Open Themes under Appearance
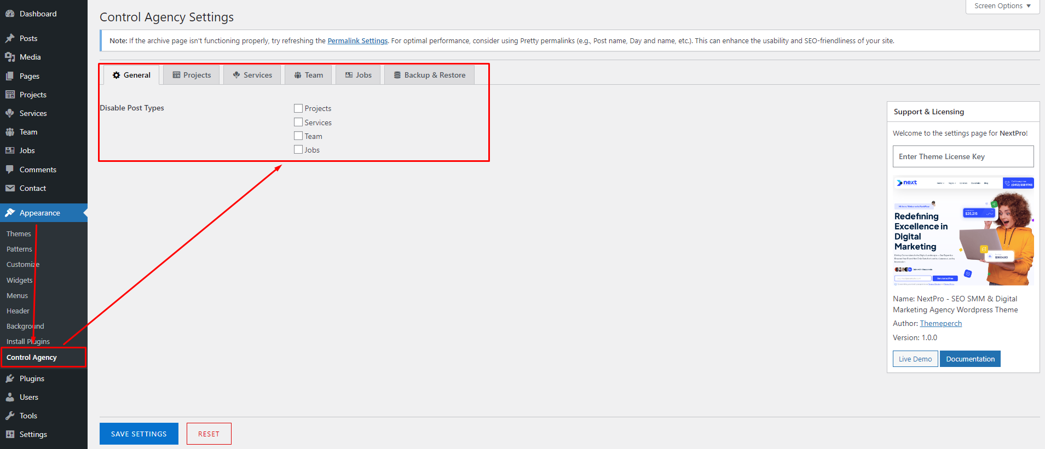The image size is (1045, 449). 19,234
